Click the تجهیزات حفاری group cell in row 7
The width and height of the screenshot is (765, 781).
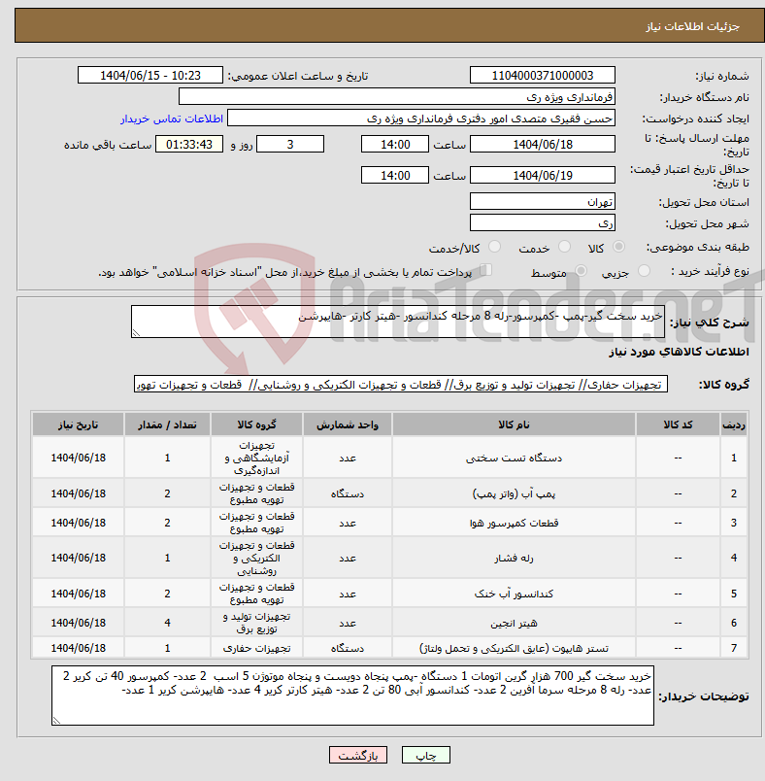tap(257, 649)
